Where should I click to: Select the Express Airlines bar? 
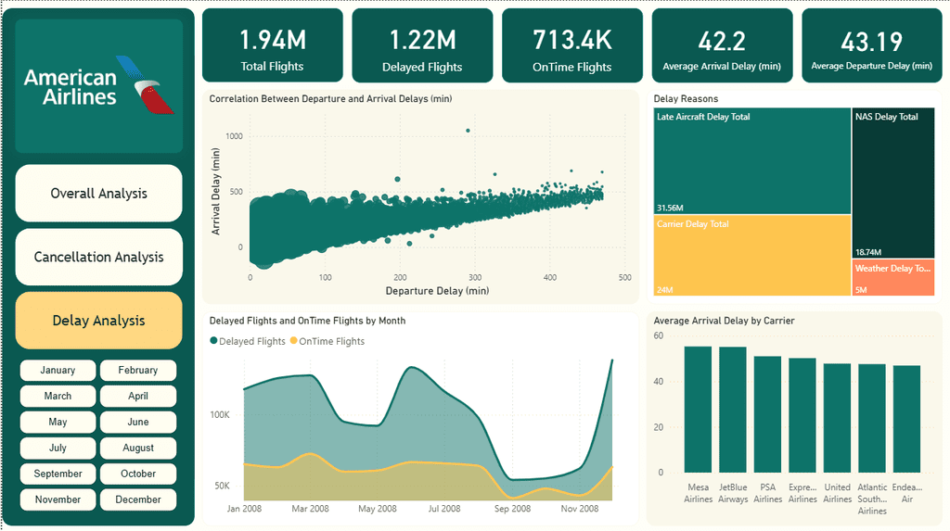[802, 415]
